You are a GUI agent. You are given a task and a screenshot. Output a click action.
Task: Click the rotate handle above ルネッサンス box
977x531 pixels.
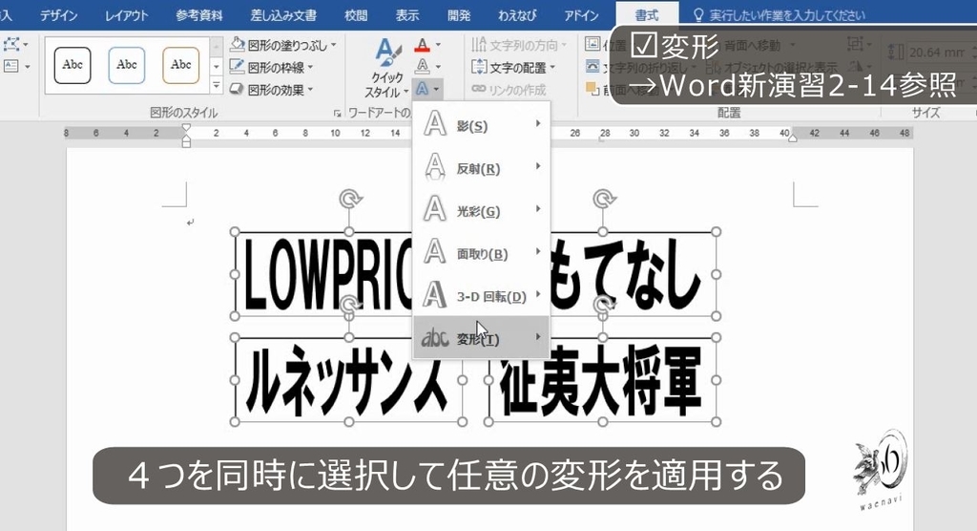pos(349,305)
